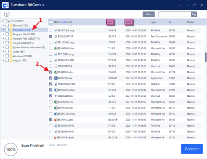The height and width of the screenshot is (159, 207).
Task: Expand the Users folder node
Action: pyautogui.click(x=3, y=52)
